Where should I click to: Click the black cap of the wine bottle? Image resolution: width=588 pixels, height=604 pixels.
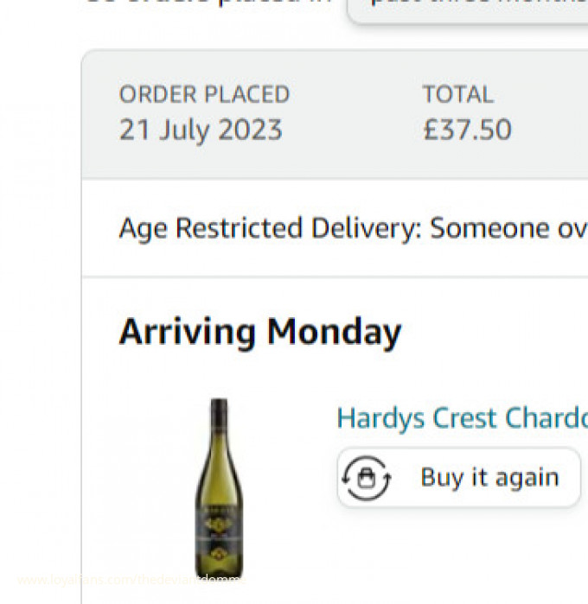[x=219, y=415]
